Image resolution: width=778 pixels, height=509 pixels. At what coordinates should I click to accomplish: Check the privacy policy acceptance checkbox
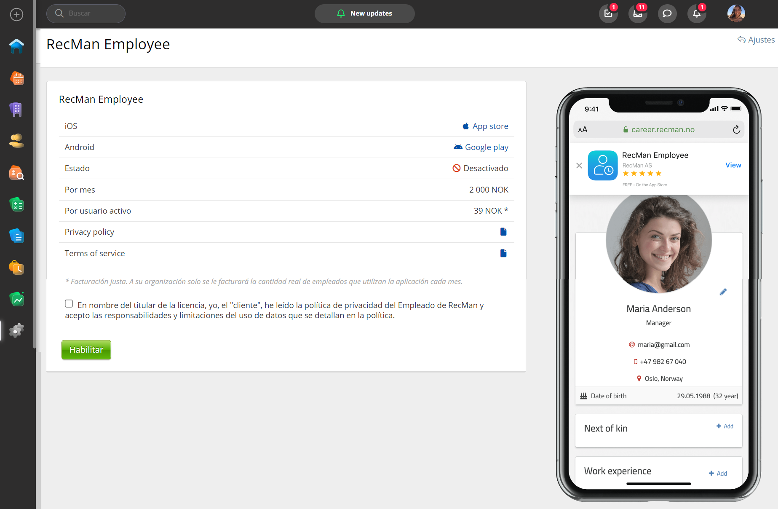[x=69, y=304]
